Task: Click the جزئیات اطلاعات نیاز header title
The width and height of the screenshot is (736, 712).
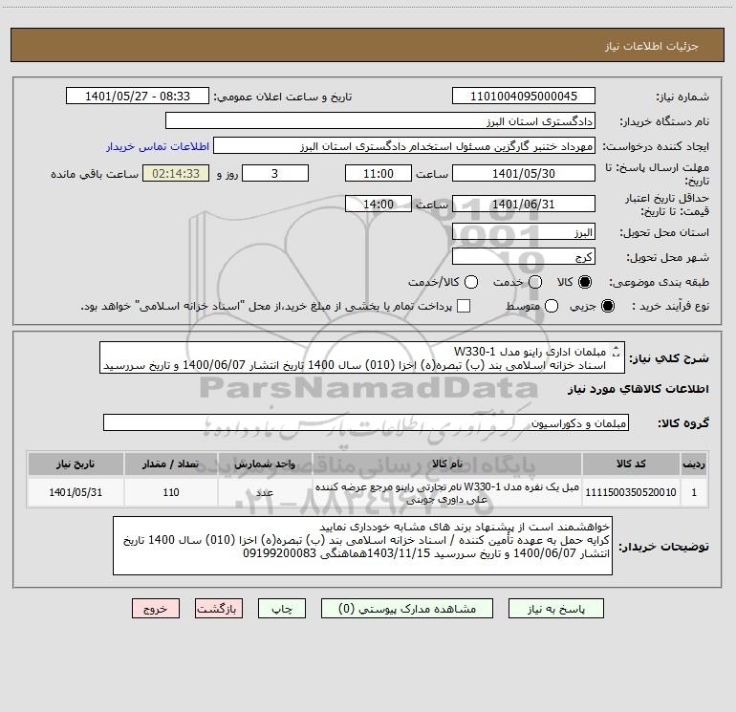Action: [x=652, y=46]
